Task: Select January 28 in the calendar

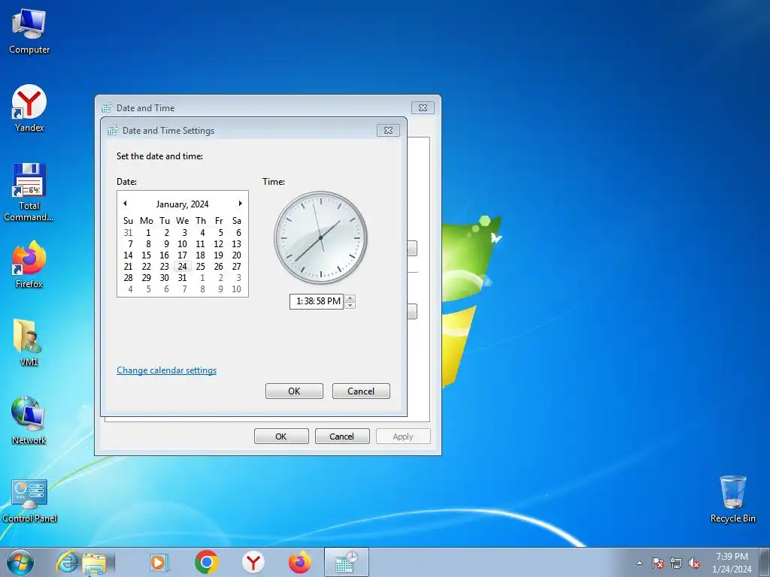Action: (x=128, y=278)
